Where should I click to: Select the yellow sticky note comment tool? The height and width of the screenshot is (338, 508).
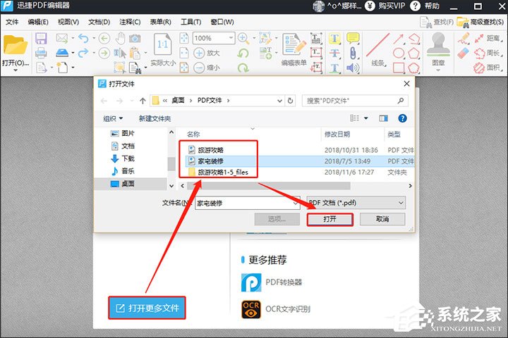coord(353,38)
